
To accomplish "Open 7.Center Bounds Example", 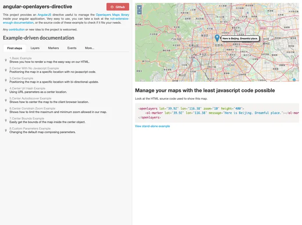I will point(27,118).
